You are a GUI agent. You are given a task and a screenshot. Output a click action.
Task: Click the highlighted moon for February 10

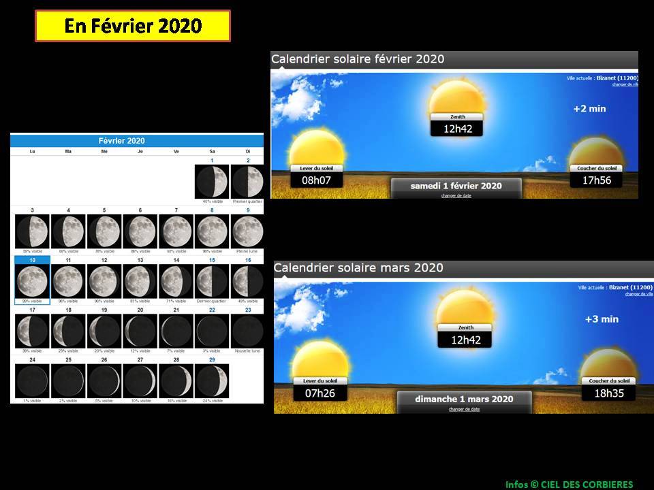point(32,281)
